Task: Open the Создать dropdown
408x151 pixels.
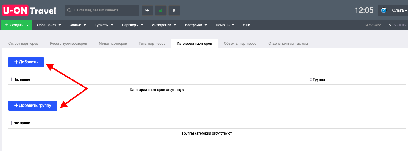Action: [x=17, y=25]
